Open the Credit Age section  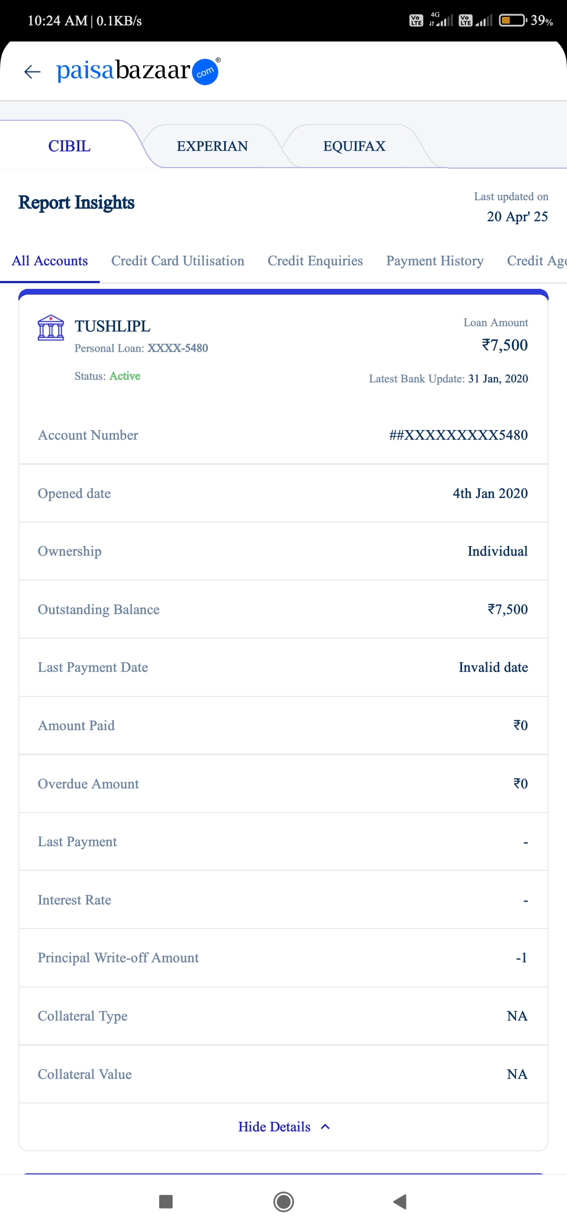(x=535, y=261)
